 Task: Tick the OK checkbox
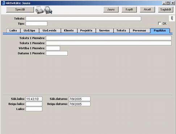point(160,23)
